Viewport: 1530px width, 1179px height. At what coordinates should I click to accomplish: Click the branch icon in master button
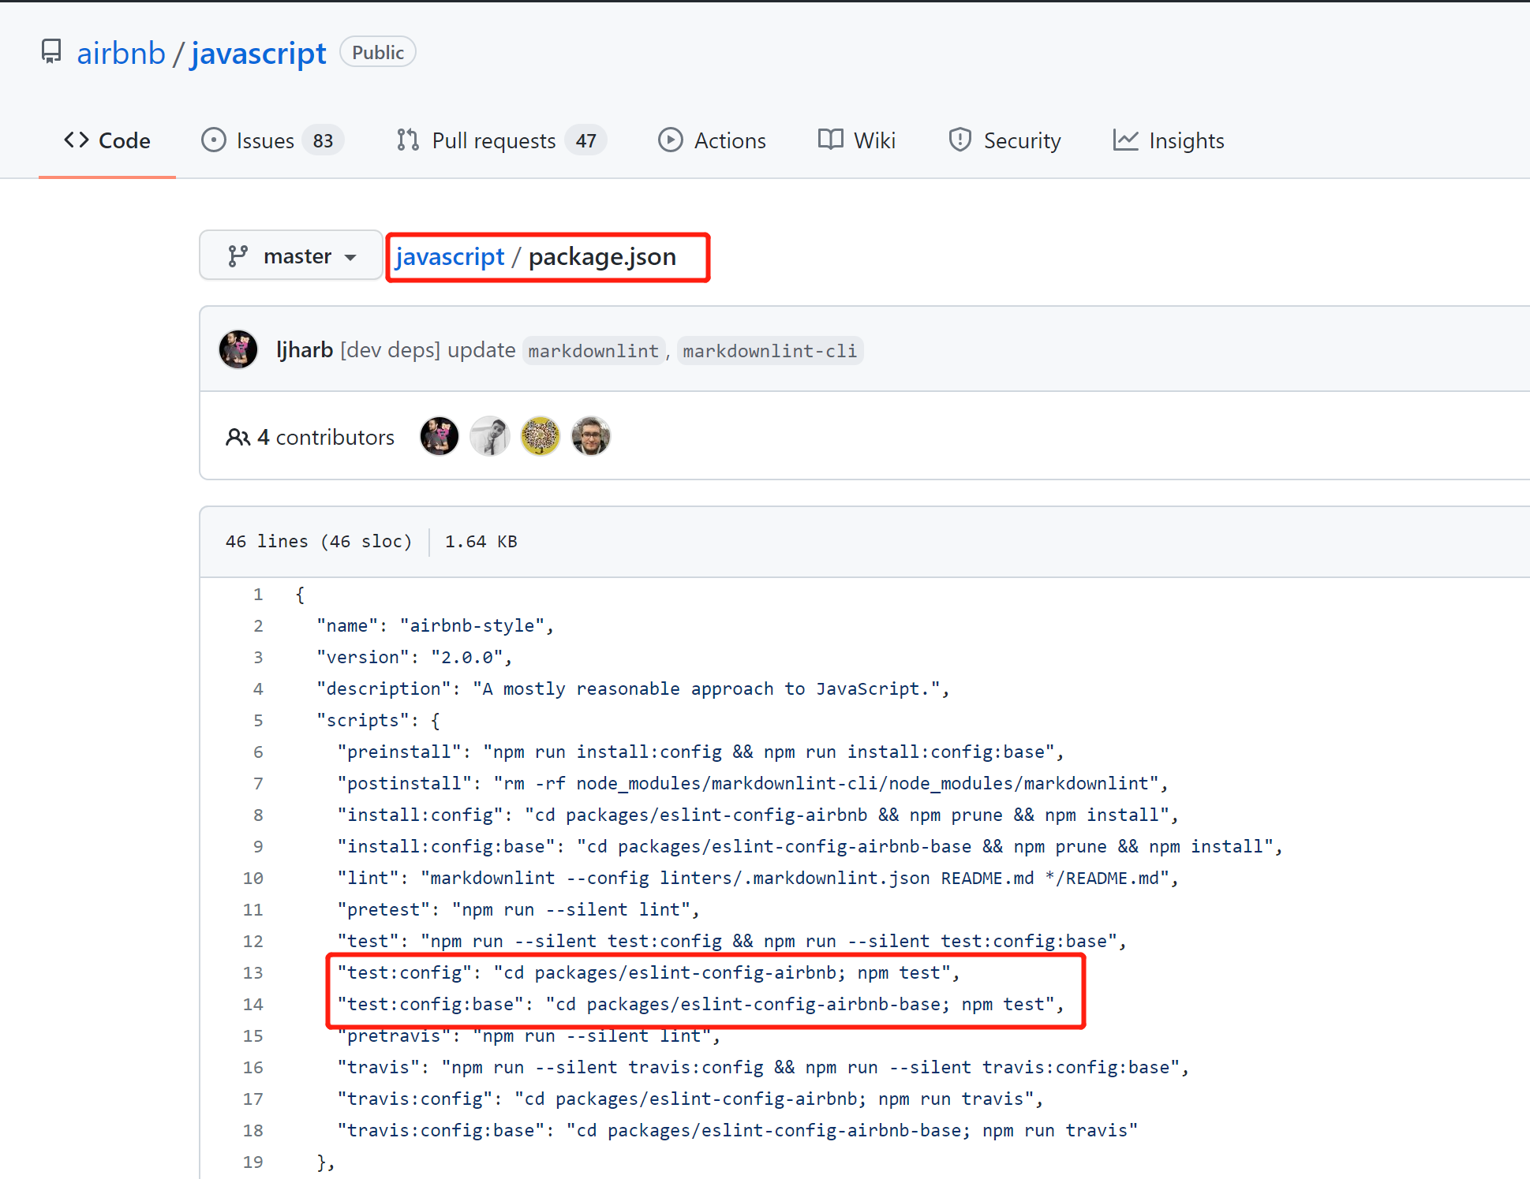pos(238,256)
